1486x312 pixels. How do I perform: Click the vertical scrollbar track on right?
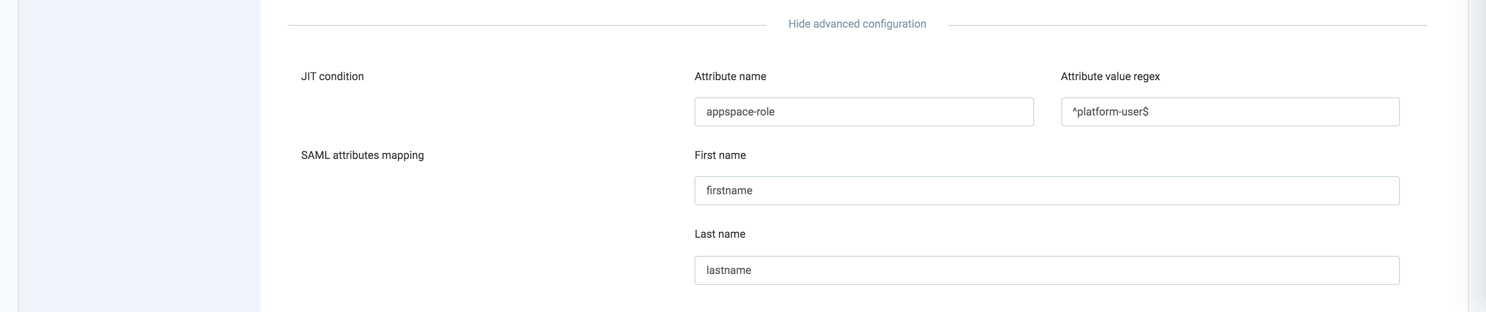tap(1477, 156)
